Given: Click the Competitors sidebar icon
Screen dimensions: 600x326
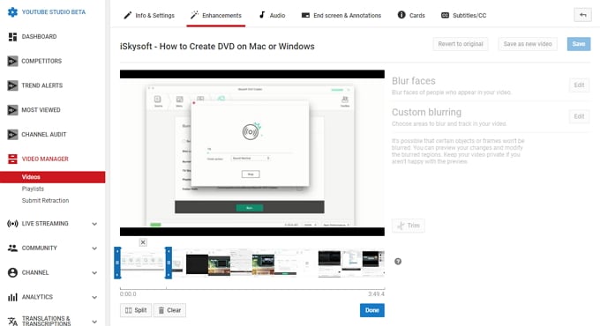Looking at the screenshot, I should click(x=12, y=61).
